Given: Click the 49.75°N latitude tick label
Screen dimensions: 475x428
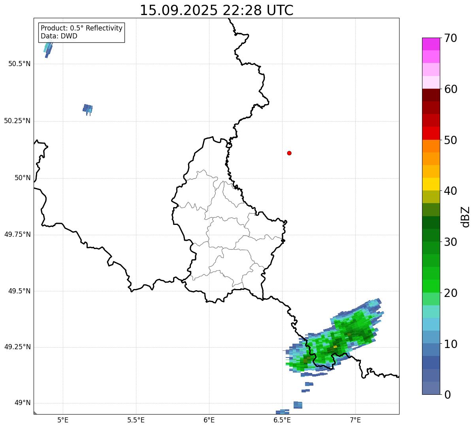Looking at the screenshot, I should (x=17, y=234).
